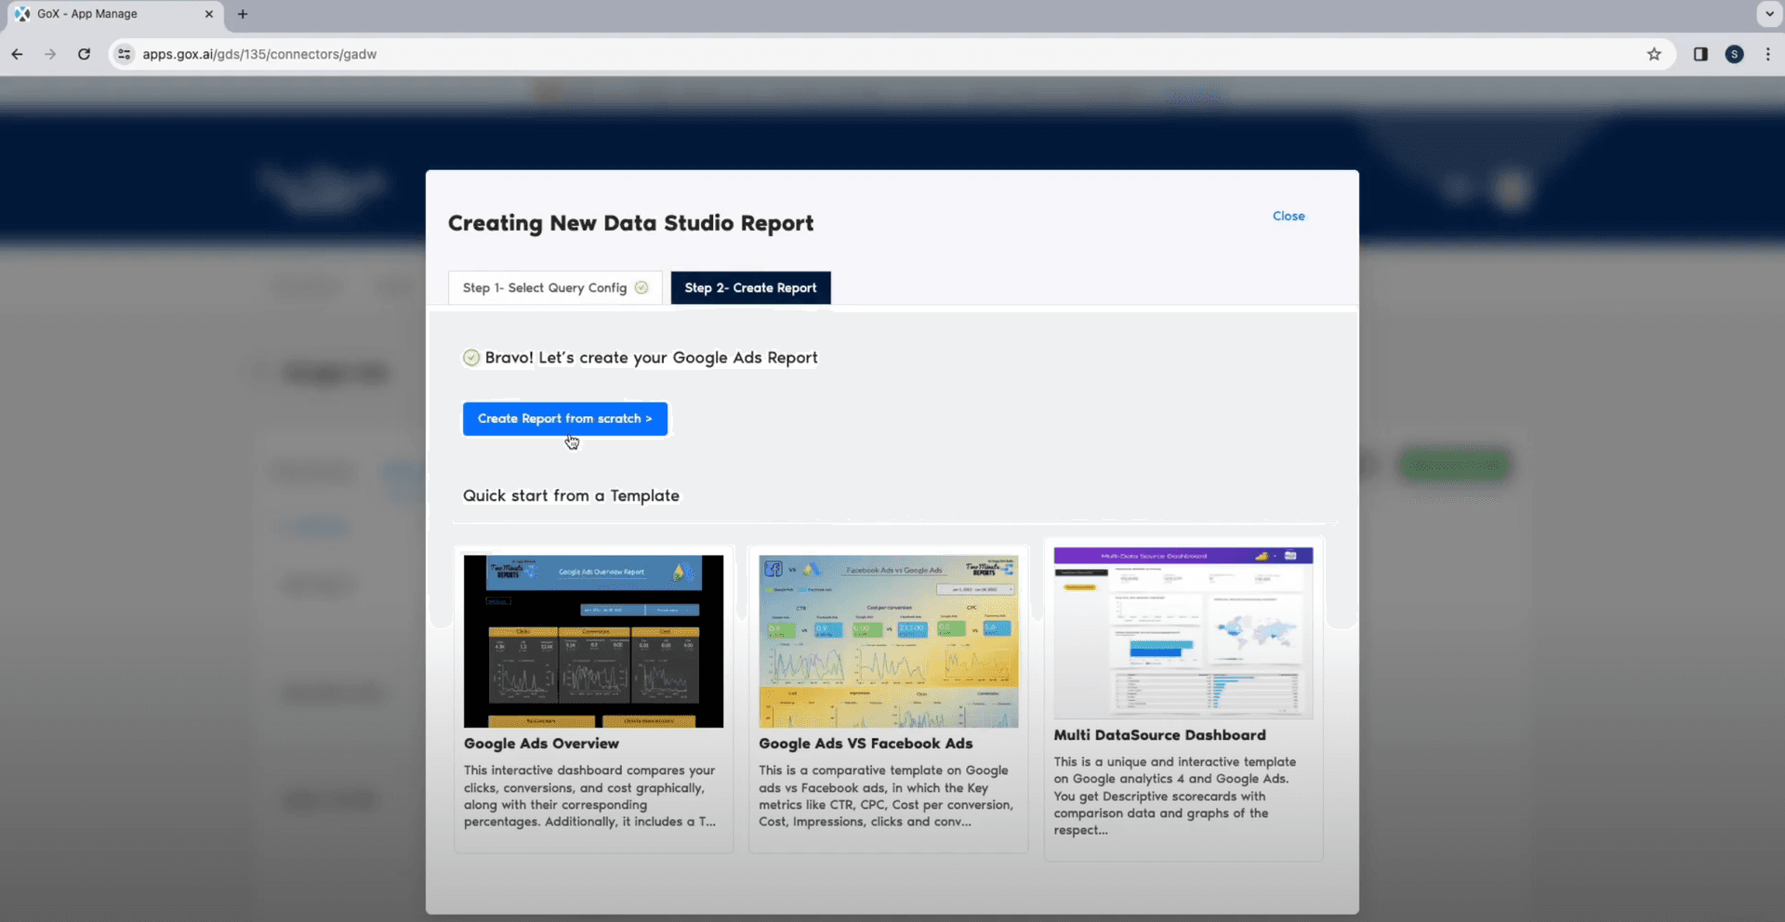Close the GoX - App Manage tab
The height and width of the screenshot is (922, 1785).
click(208, 14)
